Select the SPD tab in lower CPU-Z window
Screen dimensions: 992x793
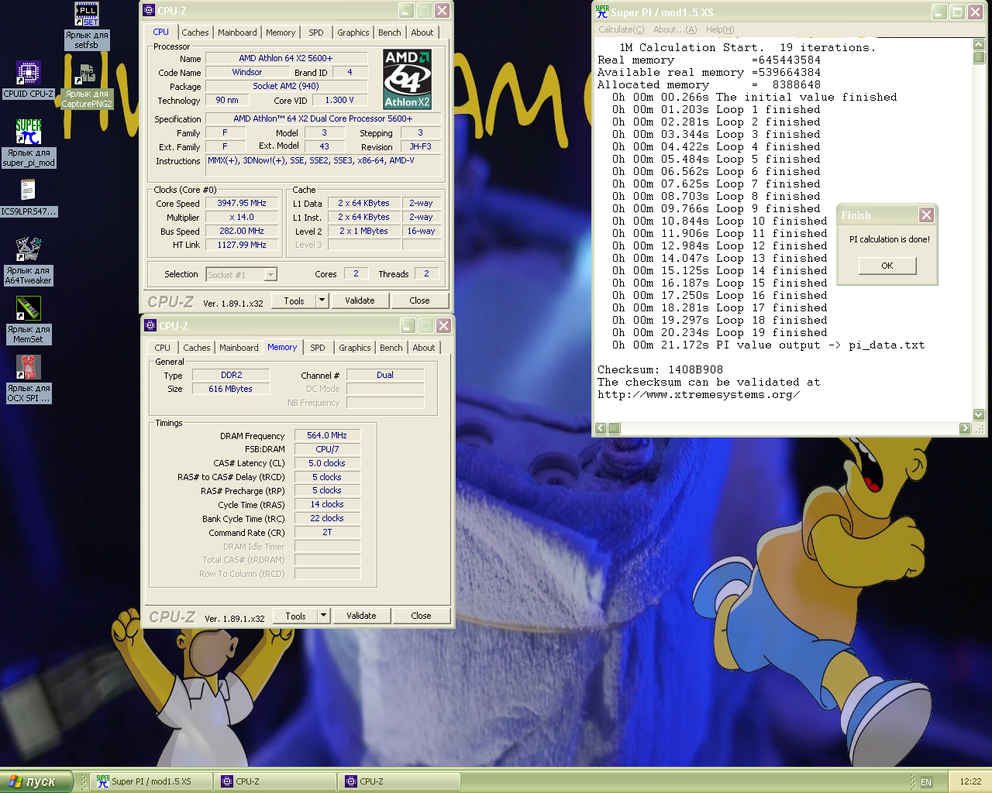[318, 348]
